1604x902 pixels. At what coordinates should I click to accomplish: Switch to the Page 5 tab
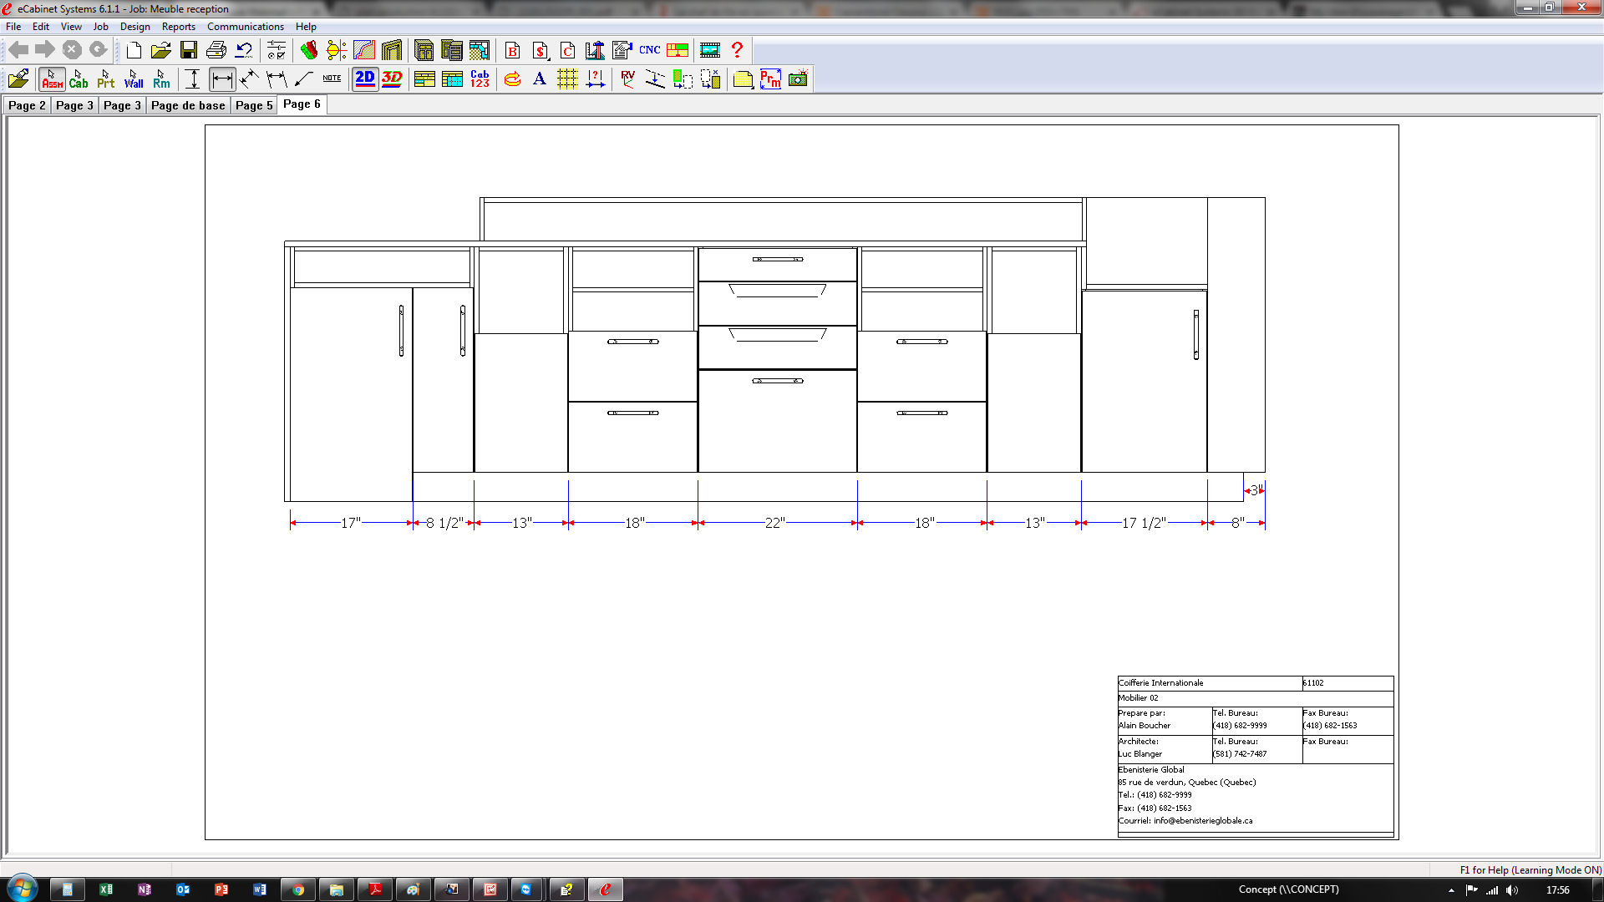coord(254,105)
